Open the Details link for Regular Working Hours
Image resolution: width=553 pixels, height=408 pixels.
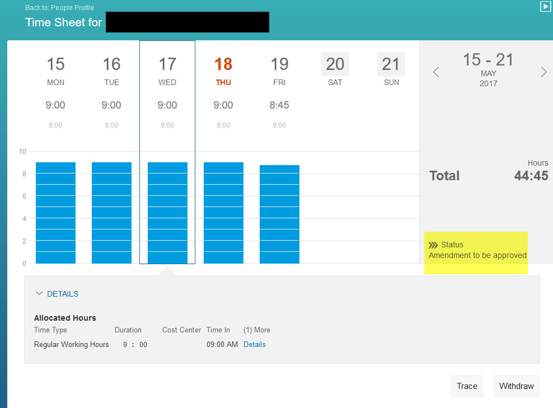254,345
